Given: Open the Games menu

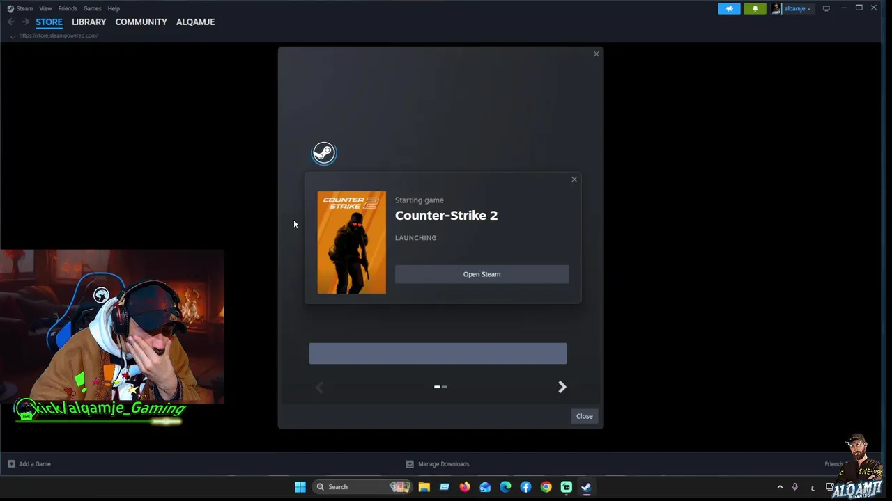Looking at the screenshot, I should click(x=92, y=8).
